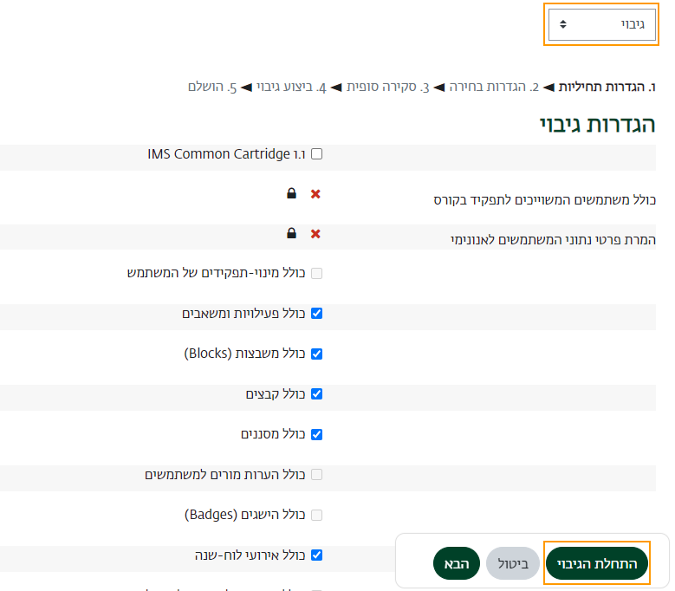Uncheck 'כולל פעילויות ומשאבים' checkbox
Viewport: 675px width, 591px height.
point(316,313)
